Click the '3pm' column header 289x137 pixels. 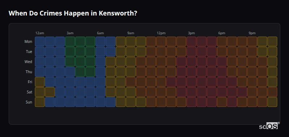191,33
